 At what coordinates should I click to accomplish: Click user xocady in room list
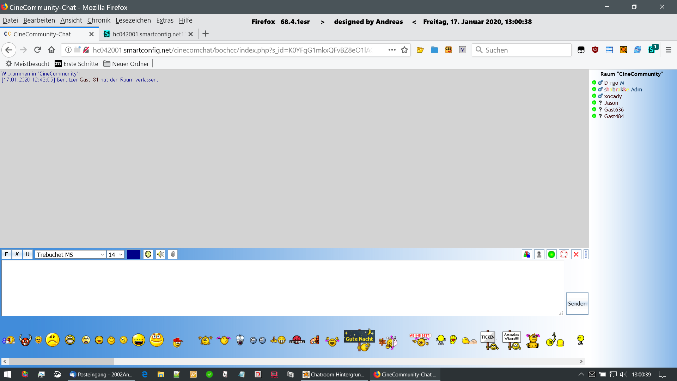click(x=613, y=96)
